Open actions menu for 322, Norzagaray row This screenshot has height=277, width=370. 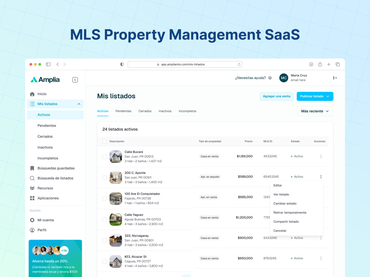coord(321,238)
